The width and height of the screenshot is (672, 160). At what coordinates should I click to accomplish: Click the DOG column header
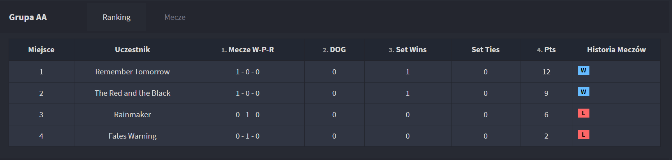click(334, 49)
